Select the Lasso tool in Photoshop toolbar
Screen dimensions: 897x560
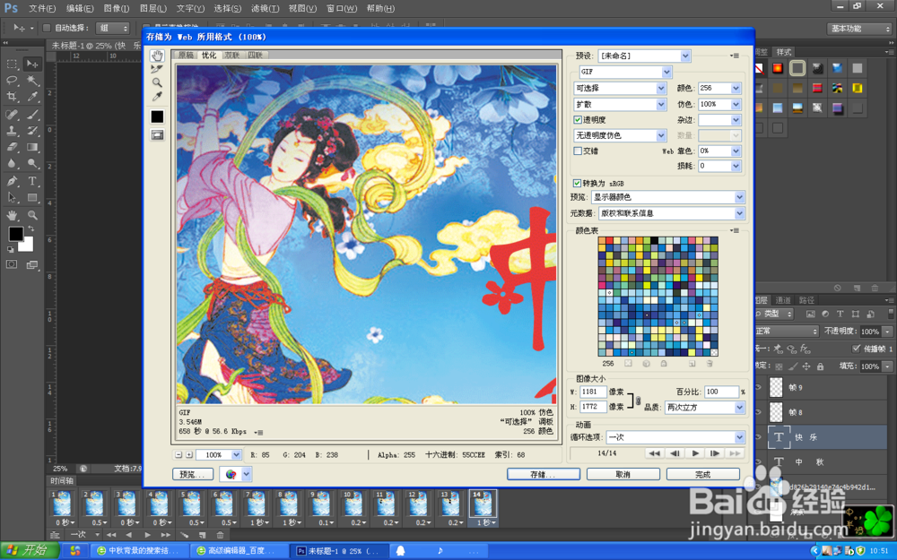click(12, 80)
